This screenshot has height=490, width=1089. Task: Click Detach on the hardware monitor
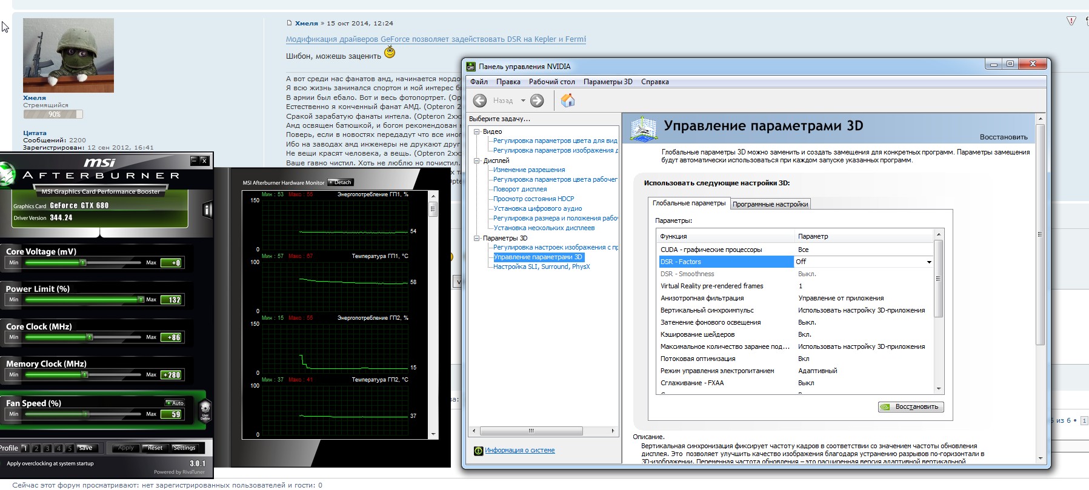pos(341,182)
